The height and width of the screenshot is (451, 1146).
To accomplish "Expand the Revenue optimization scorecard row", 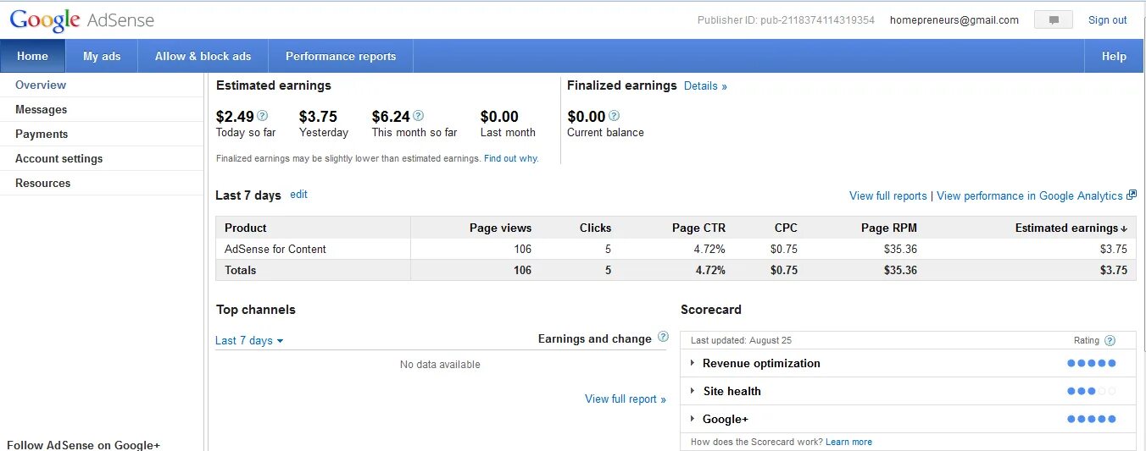I will (693, 363).
